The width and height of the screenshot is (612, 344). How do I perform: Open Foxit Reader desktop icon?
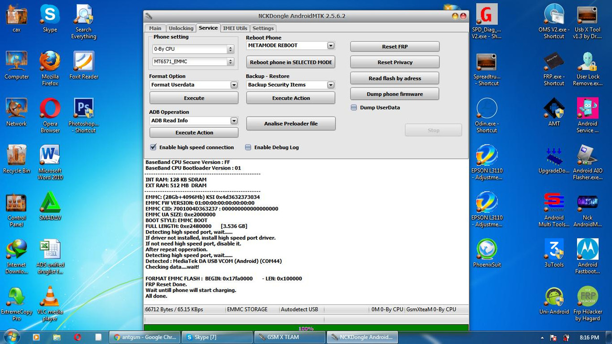coord(84,65)
